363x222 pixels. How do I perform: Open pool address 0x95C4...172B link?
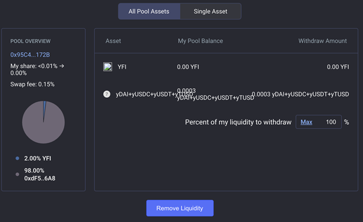tap(30, 55)
